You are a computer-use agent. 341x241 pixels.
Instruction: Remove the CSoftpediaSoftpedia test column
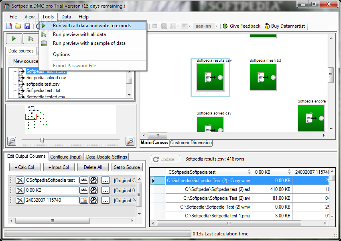tap(20, 180)
